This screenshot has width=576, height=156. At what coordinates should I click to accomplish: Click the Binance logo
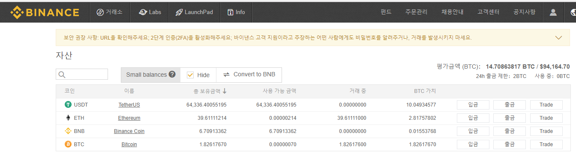pyautogui.click(x=45, y=12)
